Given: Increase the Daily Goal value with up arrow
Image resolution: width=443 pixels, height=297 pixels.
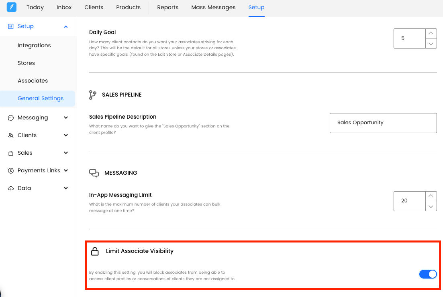Looking at the screenshot, I should point(431,34).
